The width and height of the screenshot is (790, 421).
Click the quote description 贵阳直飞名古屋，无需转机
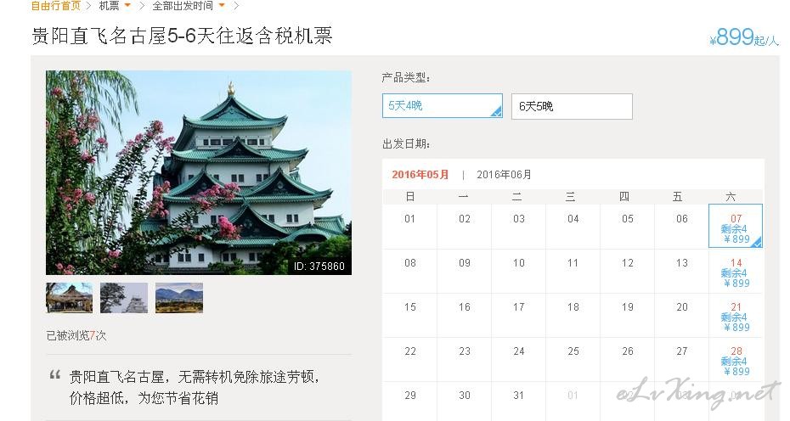click(x=194, y=387)
